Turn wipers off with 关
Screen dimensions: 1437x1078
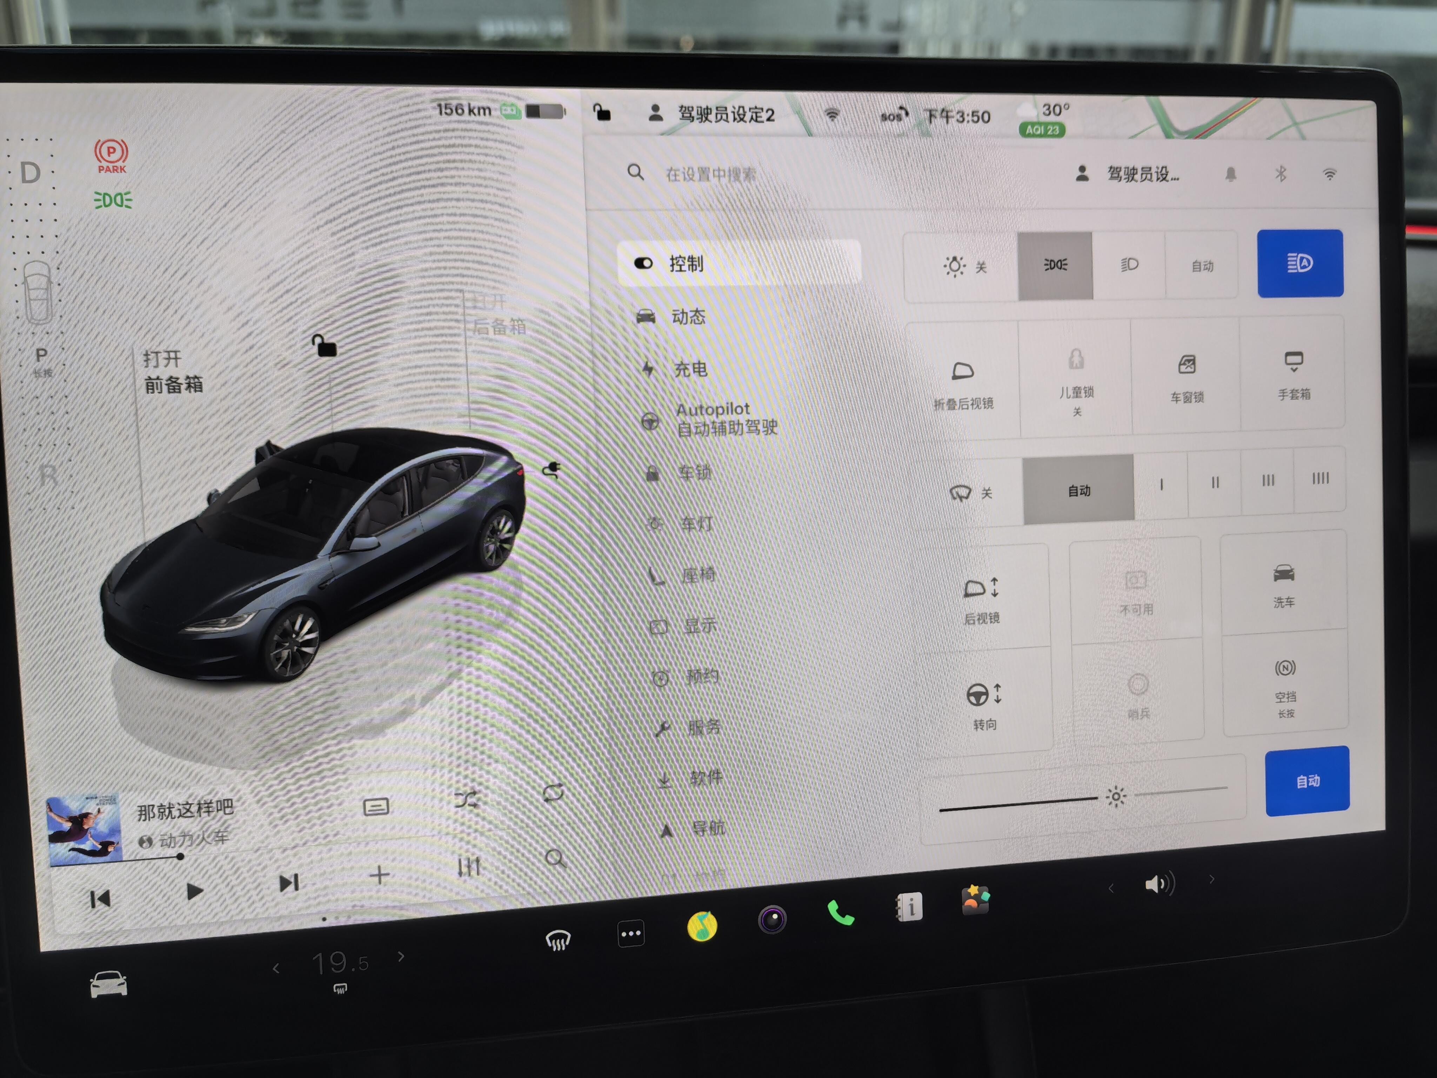[x=971, y=493]
